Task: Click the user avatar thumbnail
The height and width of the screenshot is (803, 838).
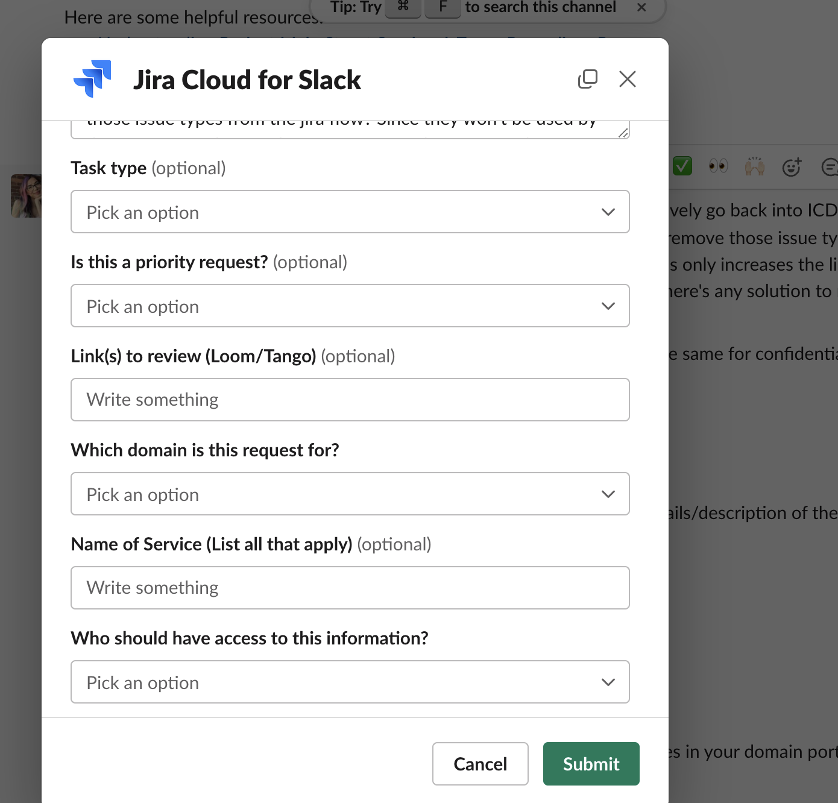Action: point(26,195)
